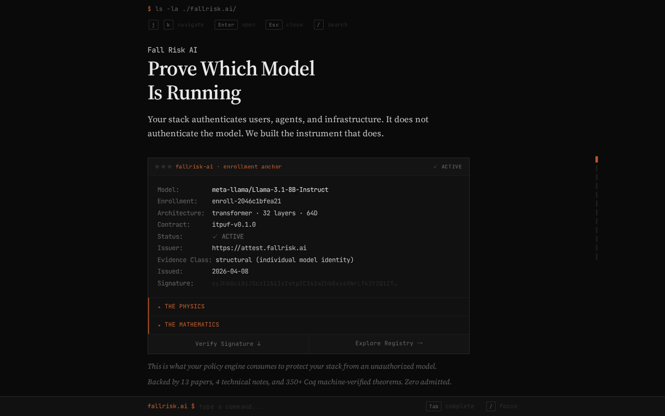665x416 pixels.
Task: Click the "fallrisk.ai $" prompt at bottom
Action: coord(171,406)
